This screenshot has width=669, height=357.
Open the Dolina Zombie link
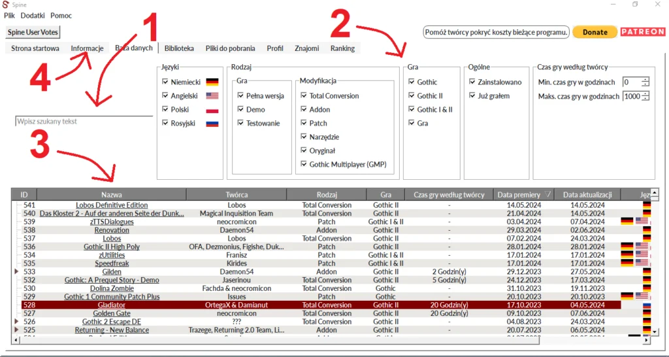click(x=112, y=288)
